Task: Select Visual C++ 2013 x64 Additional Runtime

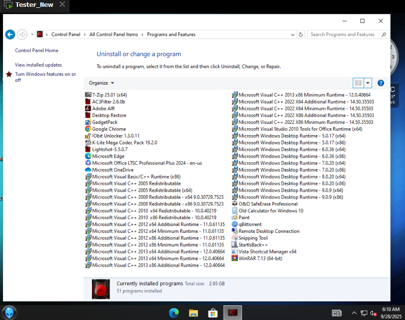Action: [x=155, y=251]
